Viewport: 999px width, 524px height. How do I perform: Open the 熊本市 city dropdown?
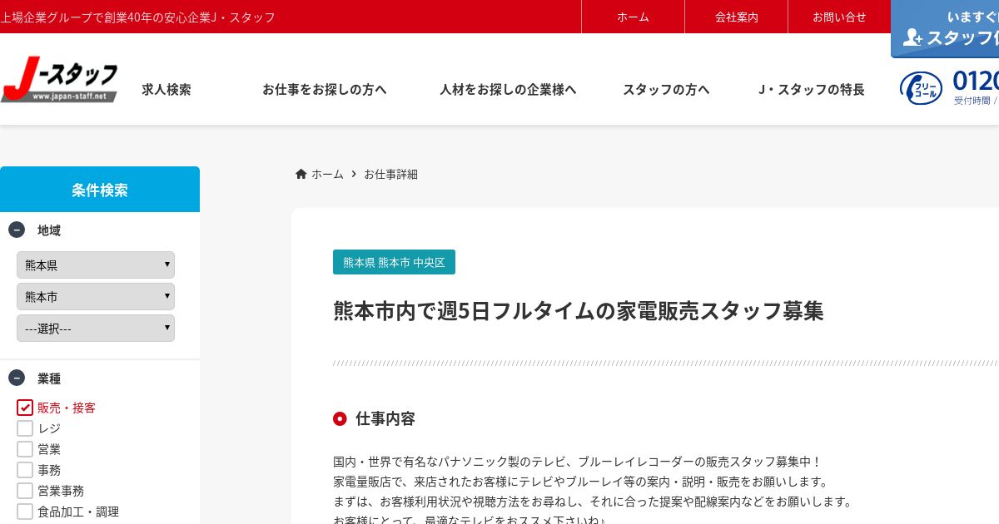coord(96,297)
